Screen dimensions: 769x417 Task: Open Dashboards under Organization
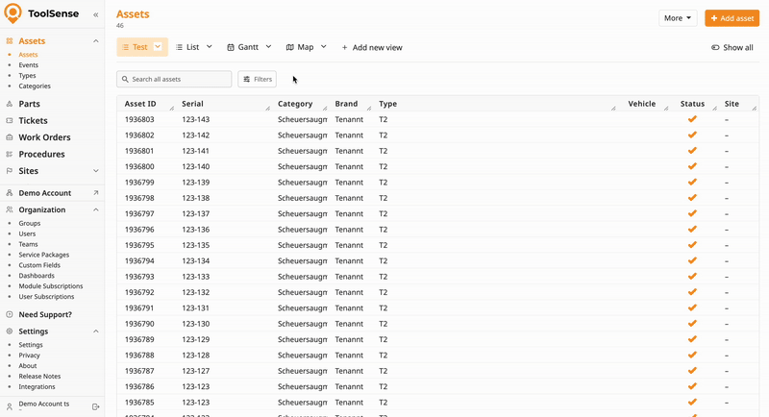tap(37, 276)
